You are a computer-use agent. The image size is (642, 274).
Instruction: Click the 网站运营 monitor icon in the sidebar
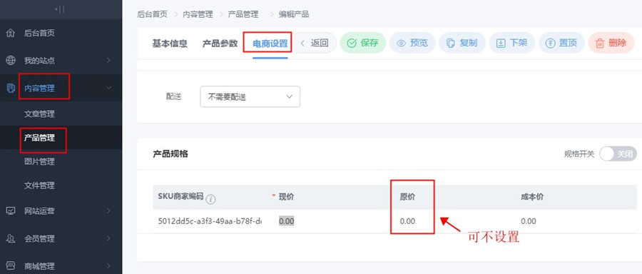coord(11,211)
